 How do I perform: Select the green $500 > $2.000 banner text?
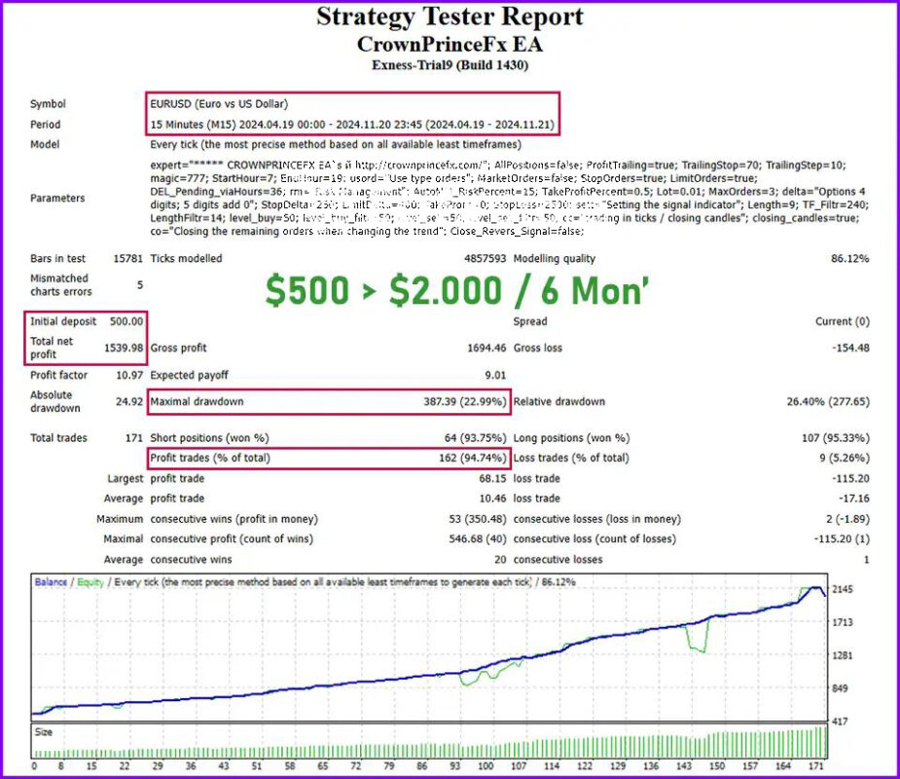[457, 289]
